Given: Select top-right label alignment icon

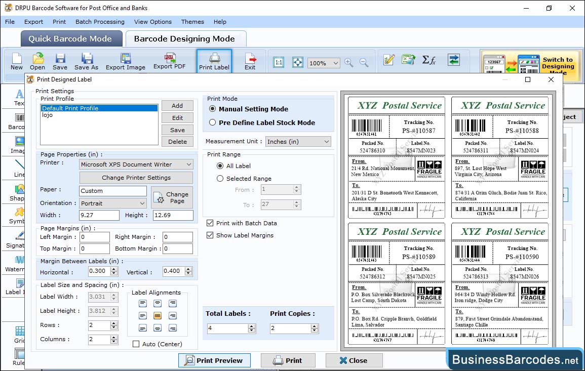Looking at the screenshot, I should coord(172,304).
